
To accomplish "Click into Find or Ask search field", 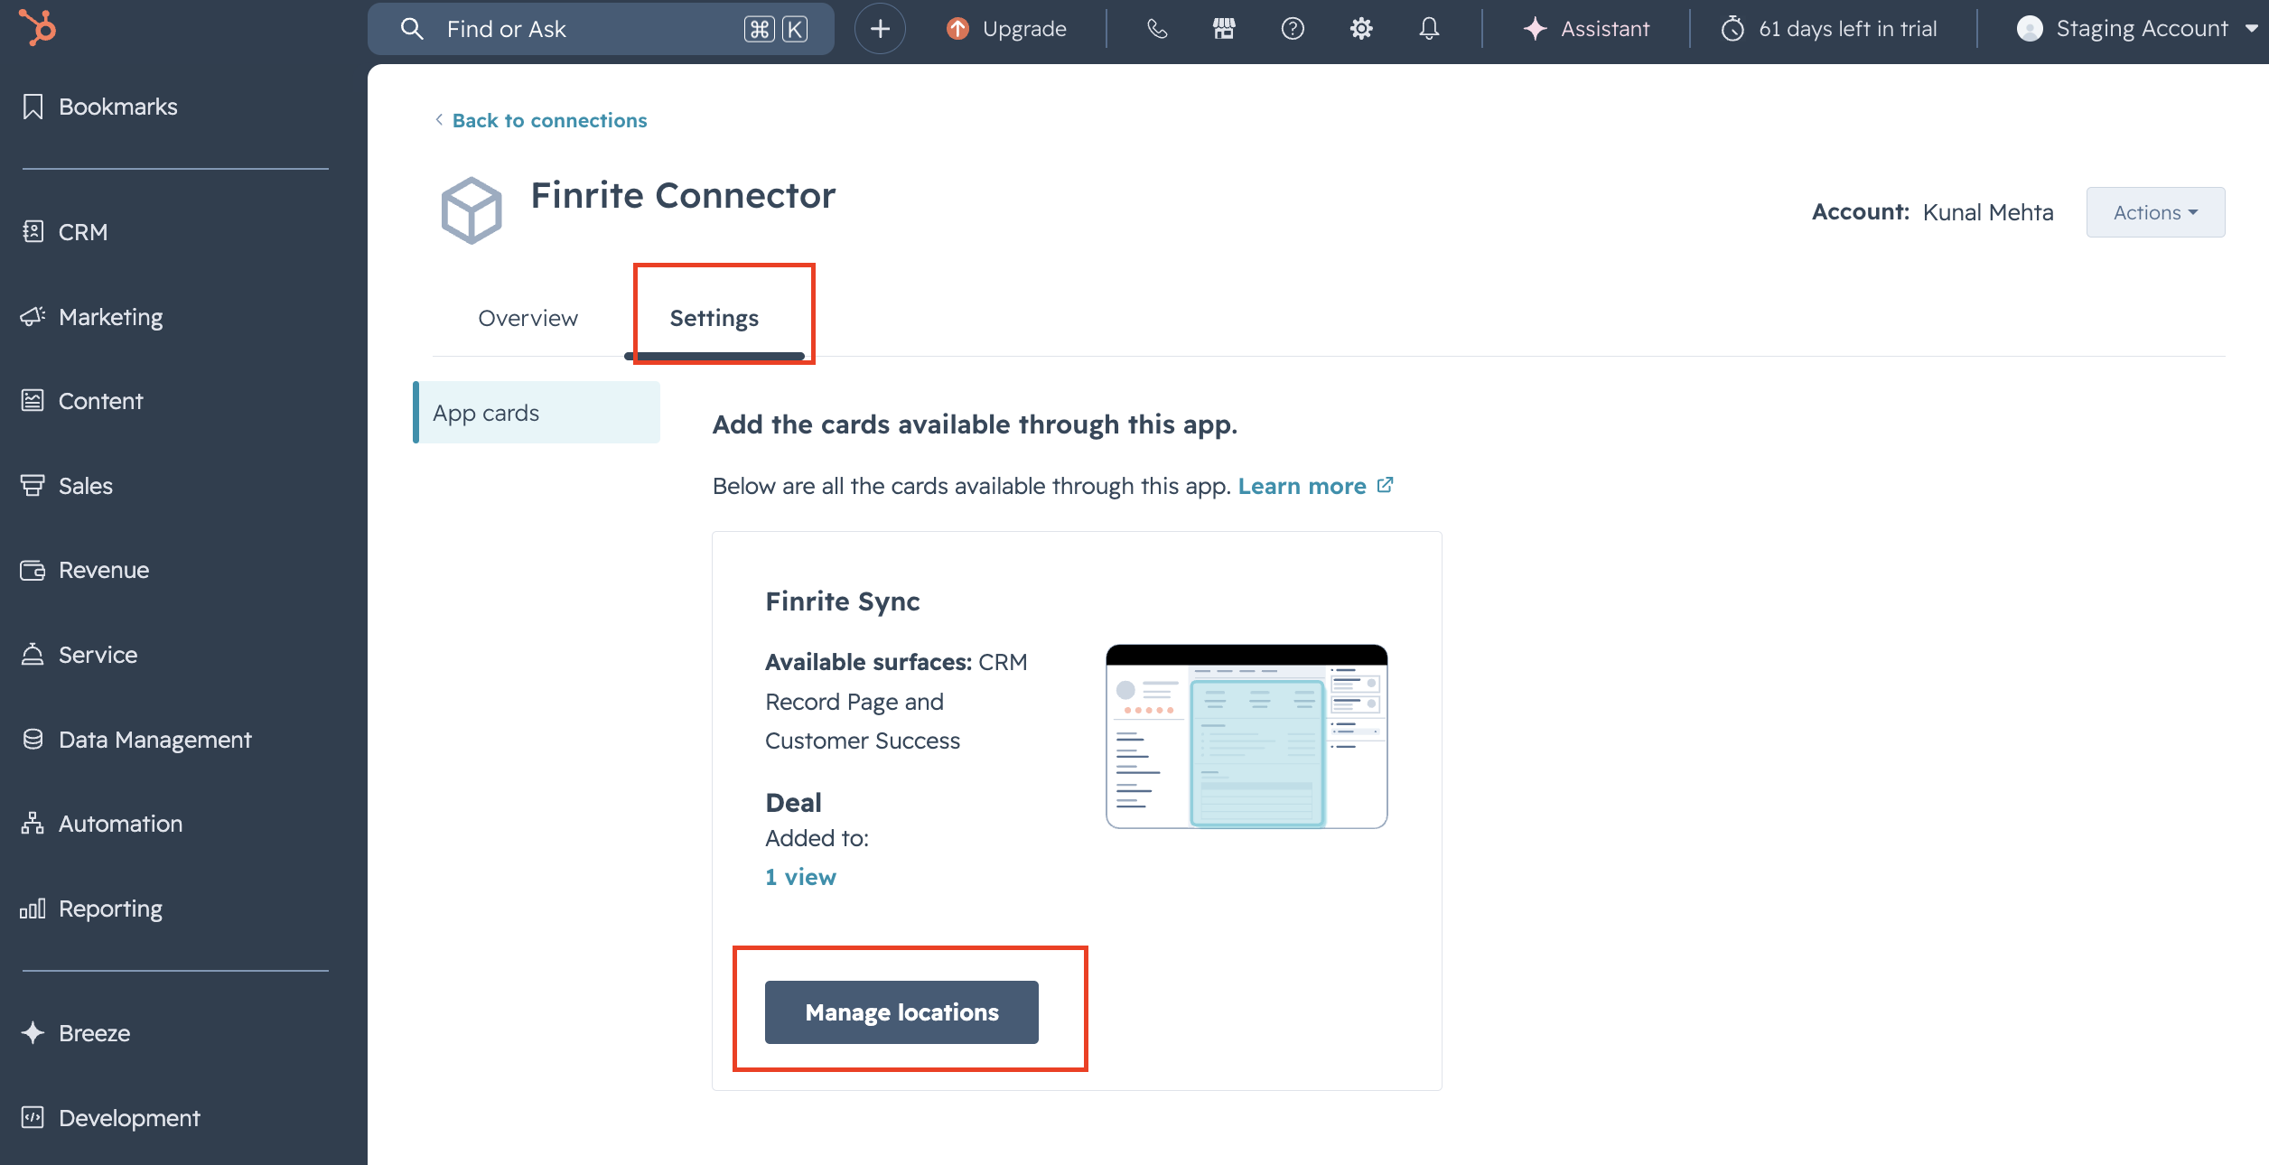I will click(601, 29).
